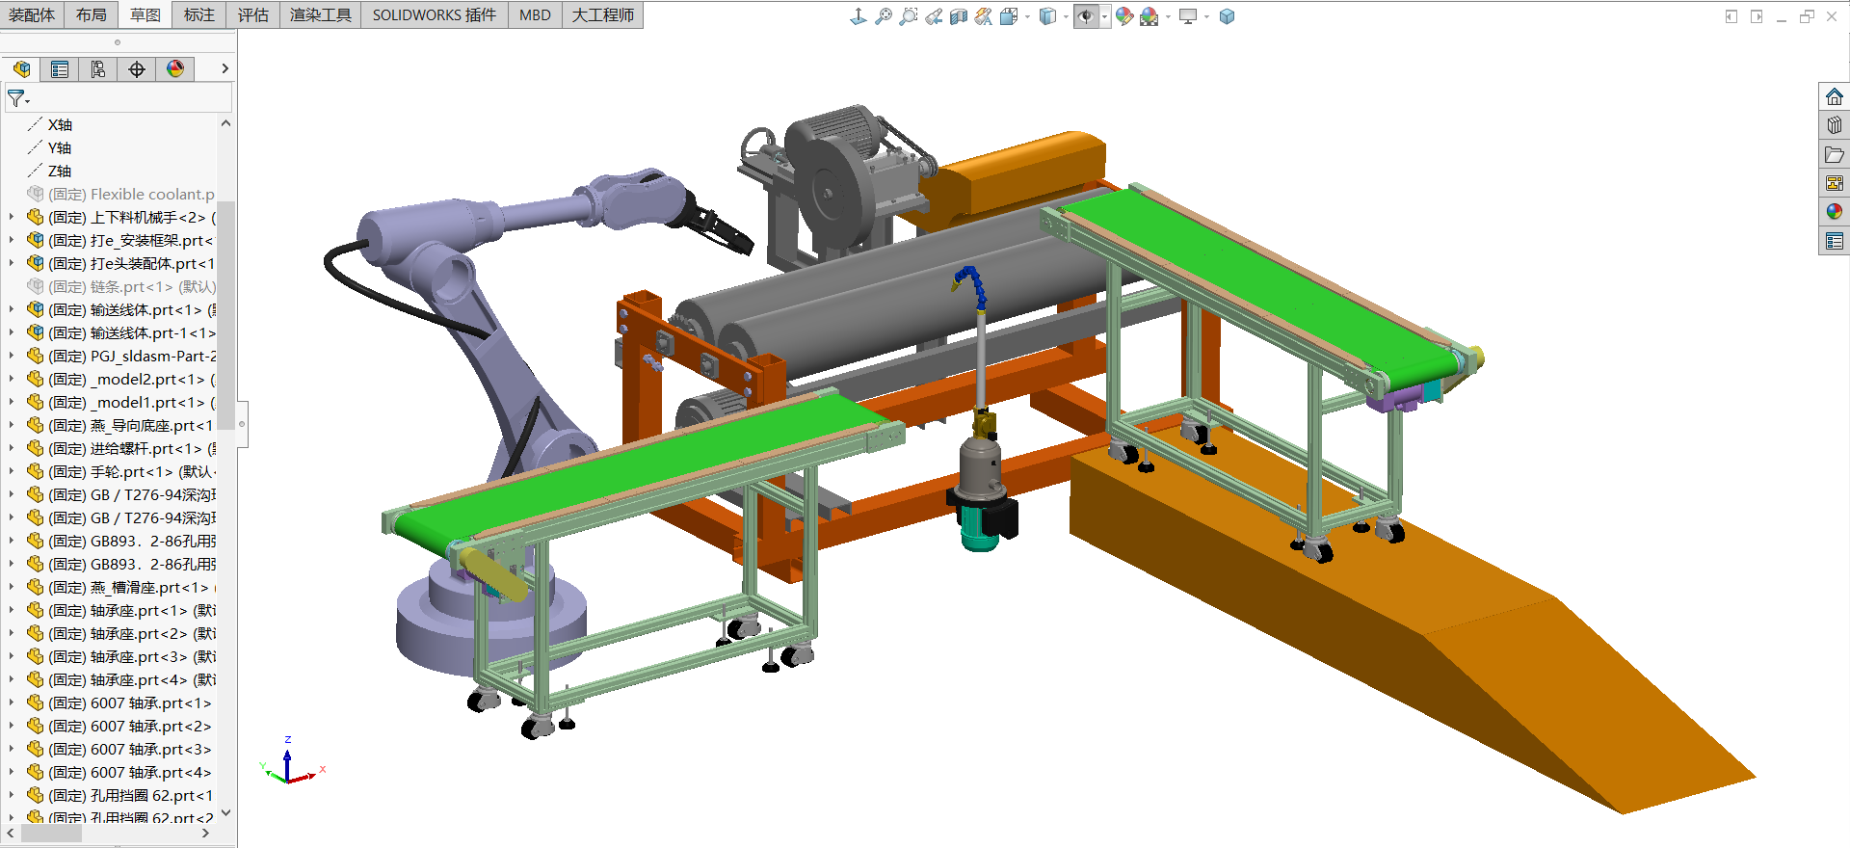Open View Palette icon in task pane
The image size is (1850, 848).
[1834, 183]
